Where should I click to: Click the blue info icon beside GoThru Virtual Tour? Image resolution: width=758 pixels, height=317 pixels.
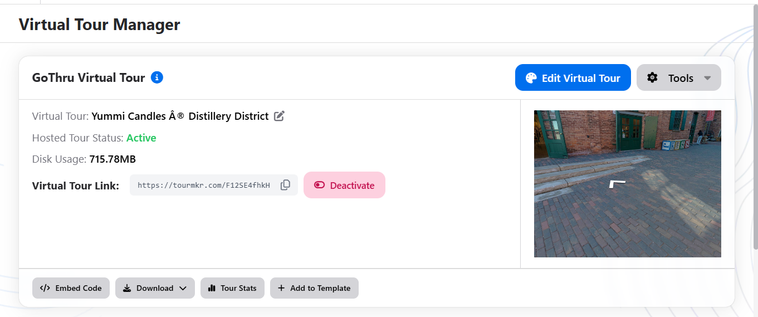[157, 77]
